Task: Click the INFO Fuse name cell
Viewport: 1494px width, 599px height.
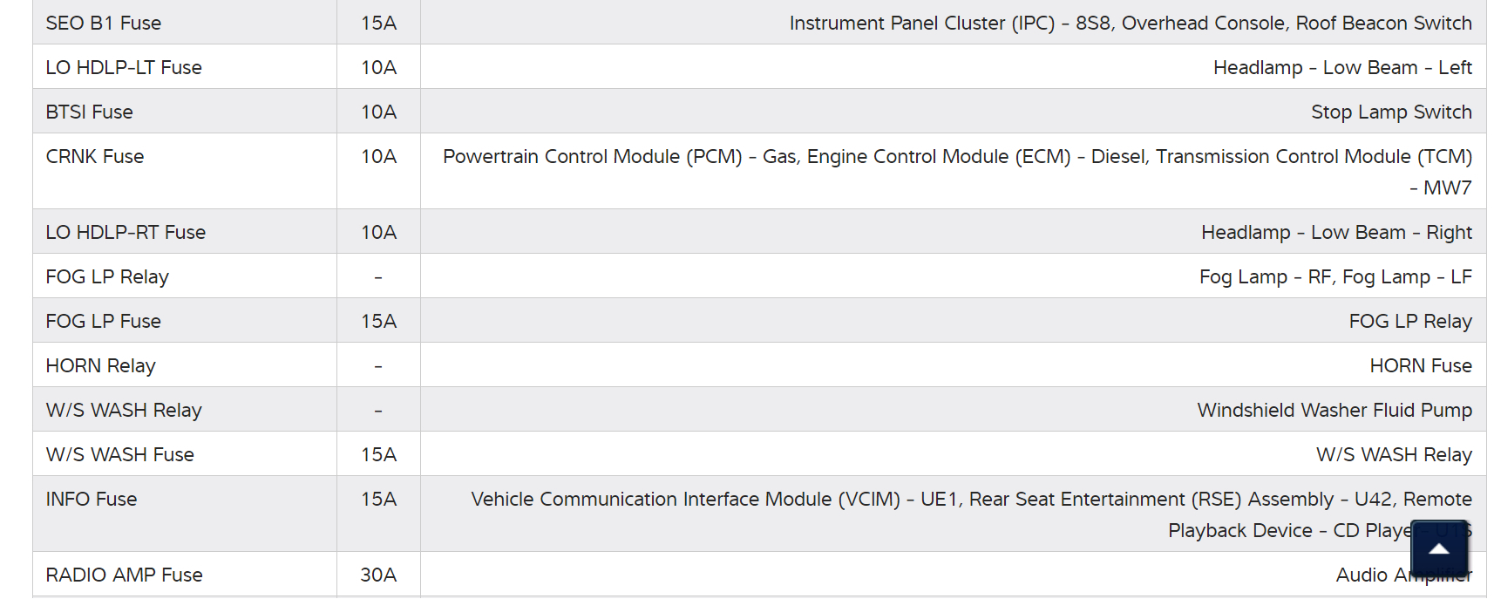Action: 92,500
